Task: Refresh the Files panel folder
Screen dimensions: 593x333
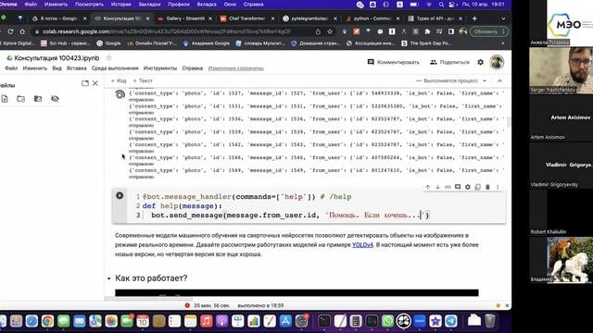Action: point(20,99)
